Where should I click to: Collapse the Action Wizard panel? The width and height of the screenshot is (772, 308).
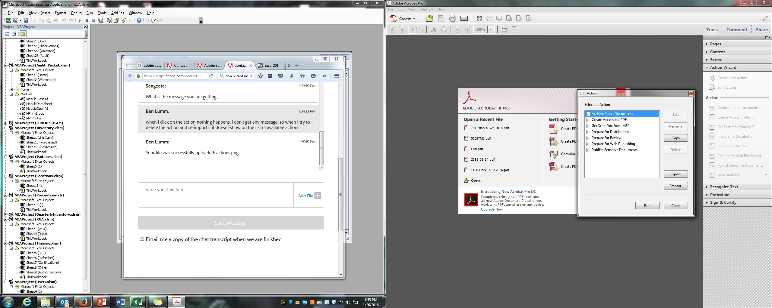[707, 67]
